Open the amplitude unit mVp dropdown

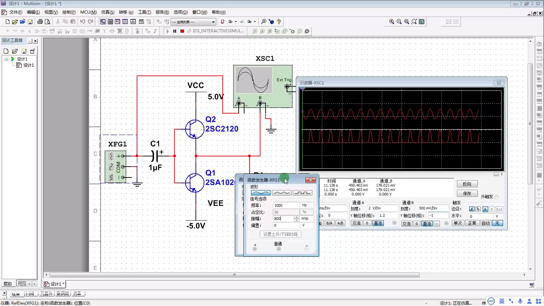[x=306, y=219]
